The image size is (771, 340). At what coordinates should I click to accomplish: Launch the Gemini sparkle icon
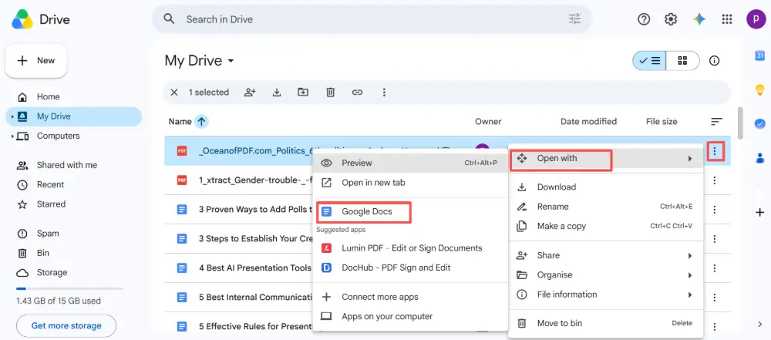point(699,19)
